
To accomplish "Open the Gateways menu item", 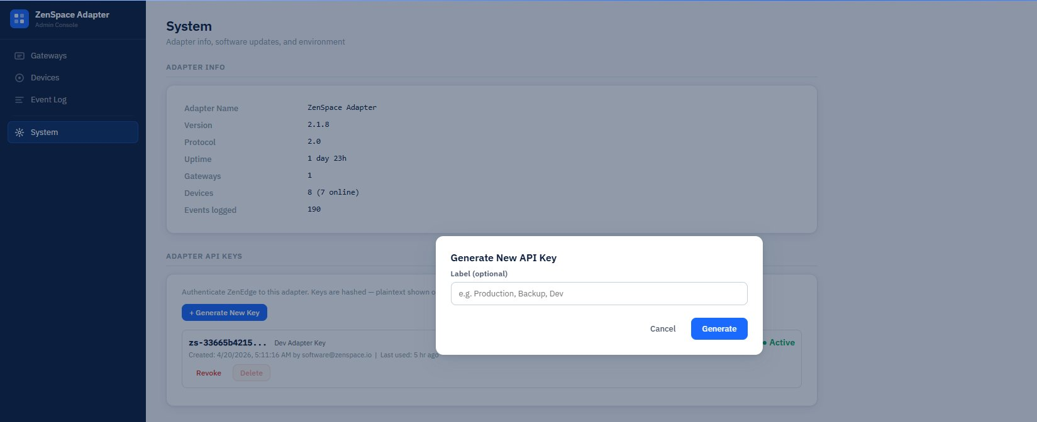I will click(x=73, y=56).
